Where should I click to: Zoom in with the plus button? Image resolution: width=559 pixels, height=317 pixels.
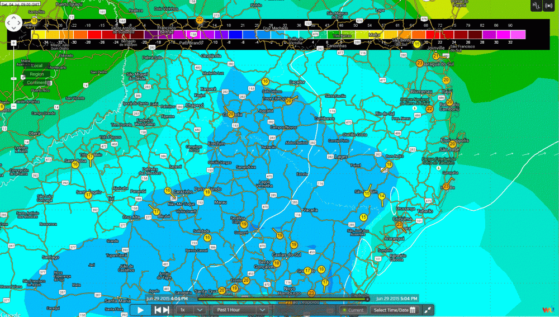pos(13,42)
